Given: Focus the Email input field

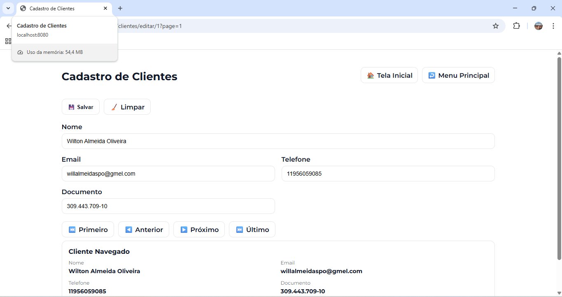Looking at the screenshot, I should (x=168, y=174).
